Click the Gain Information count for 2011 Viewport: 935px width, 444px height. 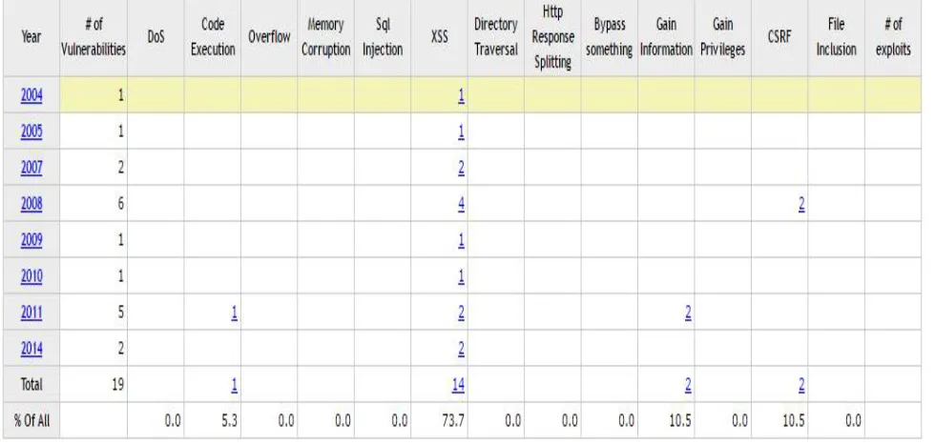[x=688, y=313]
